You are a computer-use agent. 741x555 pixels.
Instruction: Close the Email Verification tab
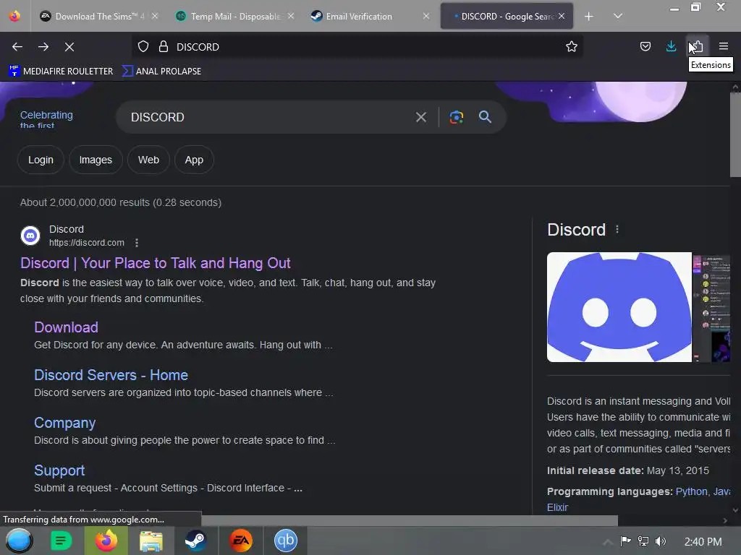point(426,16)
